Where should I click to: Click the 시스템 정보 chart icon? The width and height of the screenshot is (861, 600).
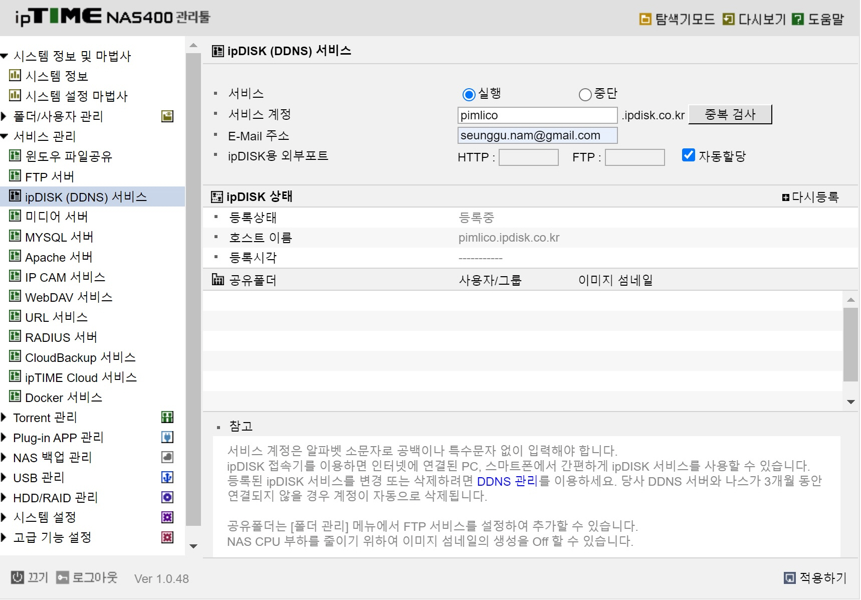[15, 76]
